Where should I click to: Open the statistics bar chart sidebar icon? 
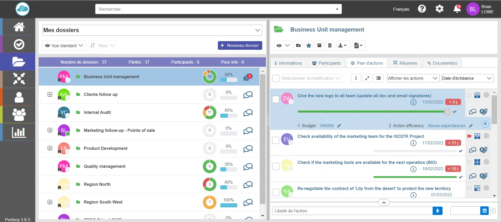pyautogui.click(x=19, y=132)
